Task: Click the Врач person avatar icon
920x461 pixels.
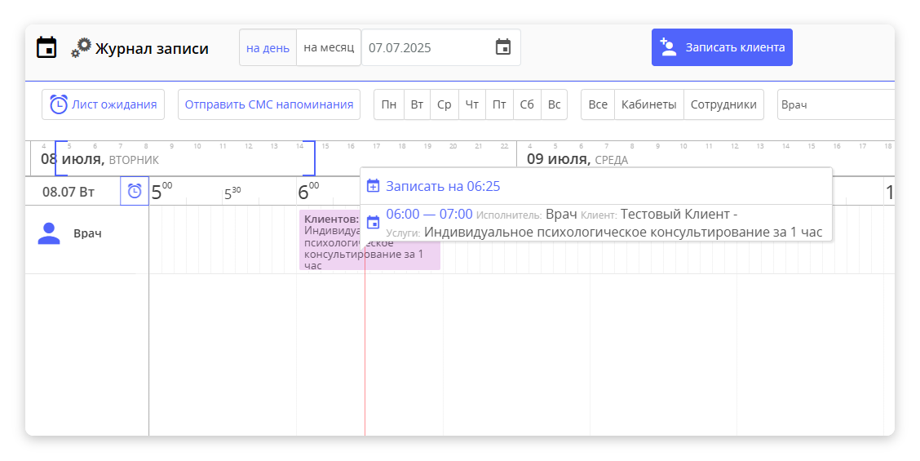Action: click(x=49, y=233)
